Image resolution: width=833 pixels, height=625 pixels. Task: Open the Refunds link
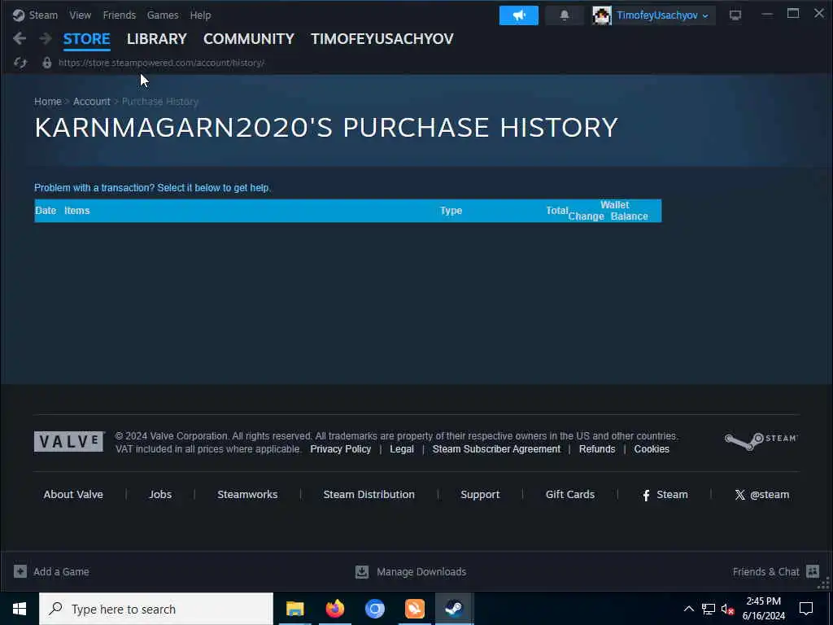[597, 449]
